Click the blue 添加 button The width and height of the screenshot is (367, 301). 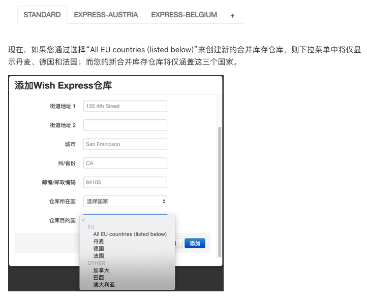point(195,243)
